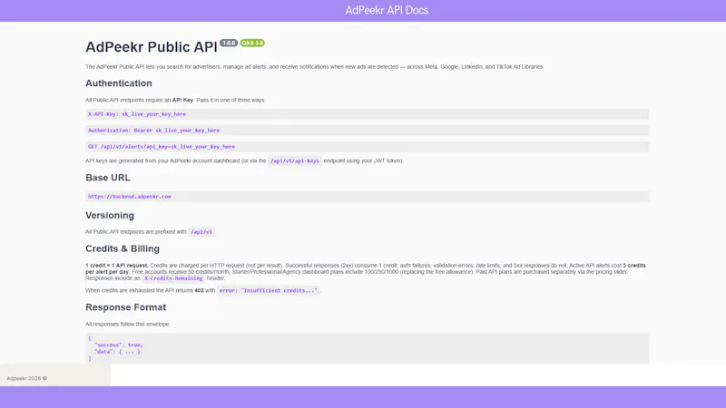The width and height of the screenshot is (726, 408).
Task: Click the /api/v1/api-keys inline code
Action: click(294, 161)
